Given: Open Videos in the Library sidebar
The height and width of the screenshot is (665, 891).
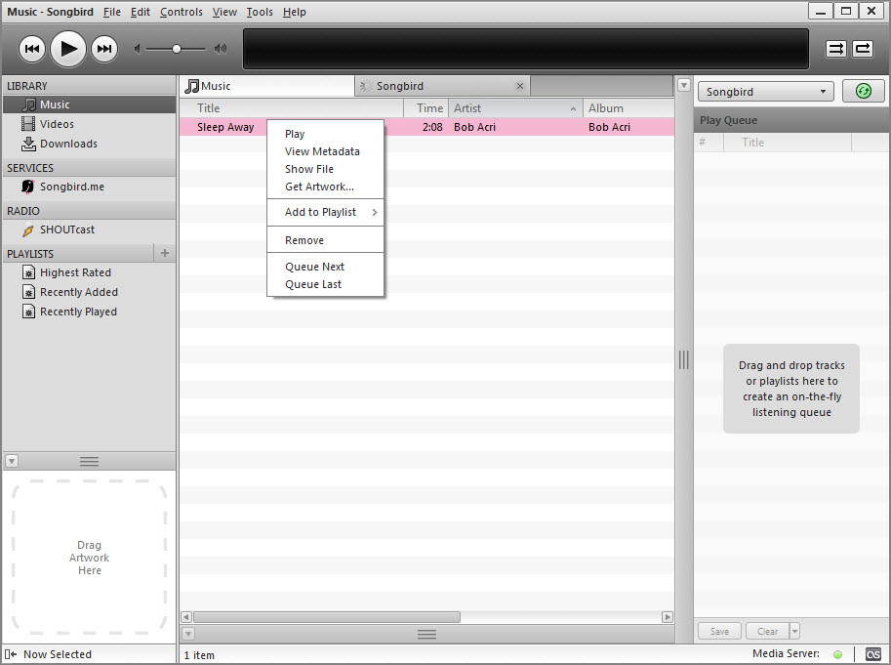Looking at the screenshot, I should pos(89,124).
